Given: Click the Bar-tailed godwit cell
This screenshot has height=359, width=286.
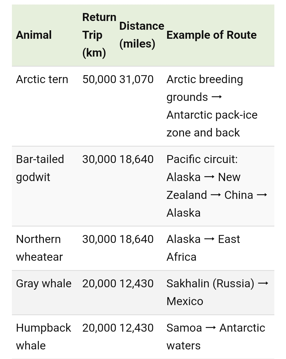Looking at the screenshot, I should click(x=40, y=168).
